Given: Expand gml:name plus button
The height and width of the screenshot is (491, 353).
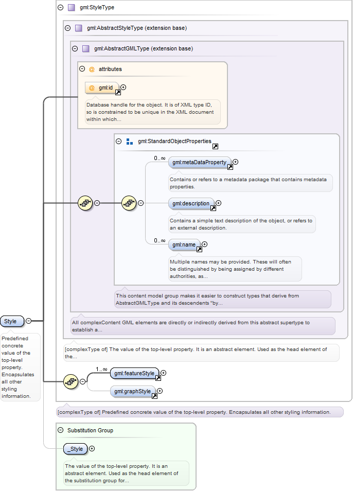Looking at the screenshot, I should click(204, 244).
